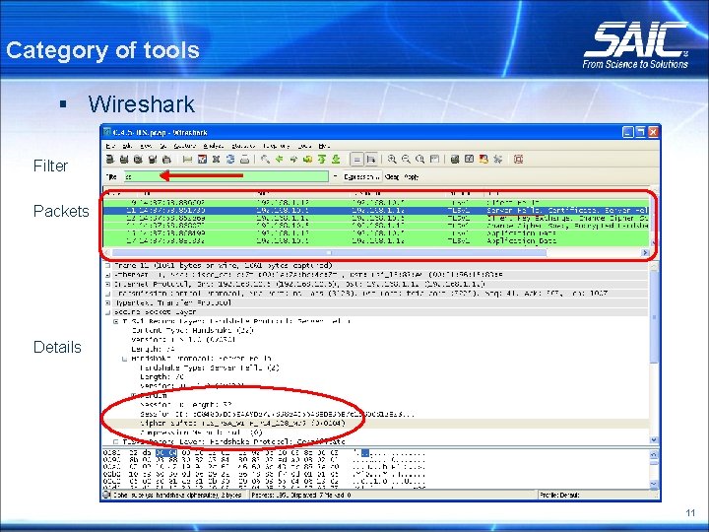Open the Edit menu
The width and height of the screenshot is (709, 532).
(x=127, y=146)
